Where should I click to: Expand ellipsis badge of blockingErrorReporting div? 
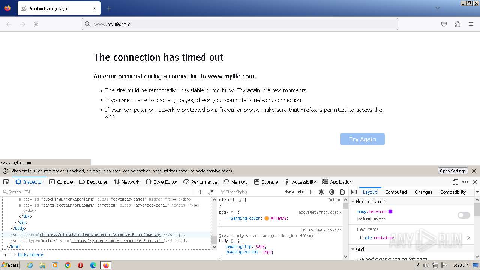coord(174,199)
